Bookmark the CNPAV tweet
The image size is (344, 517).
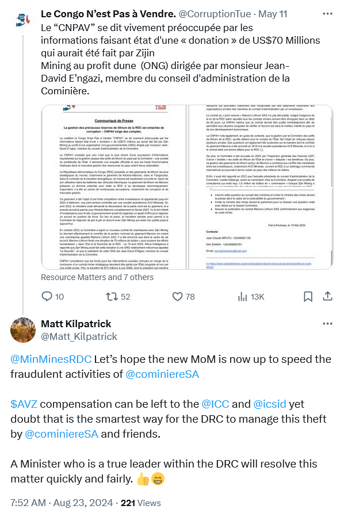coord(308,296)
